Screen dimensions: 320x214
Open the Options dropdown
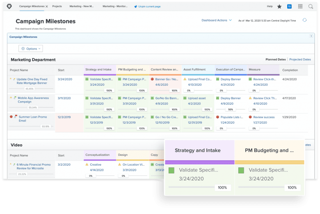[x=31, y=48]
